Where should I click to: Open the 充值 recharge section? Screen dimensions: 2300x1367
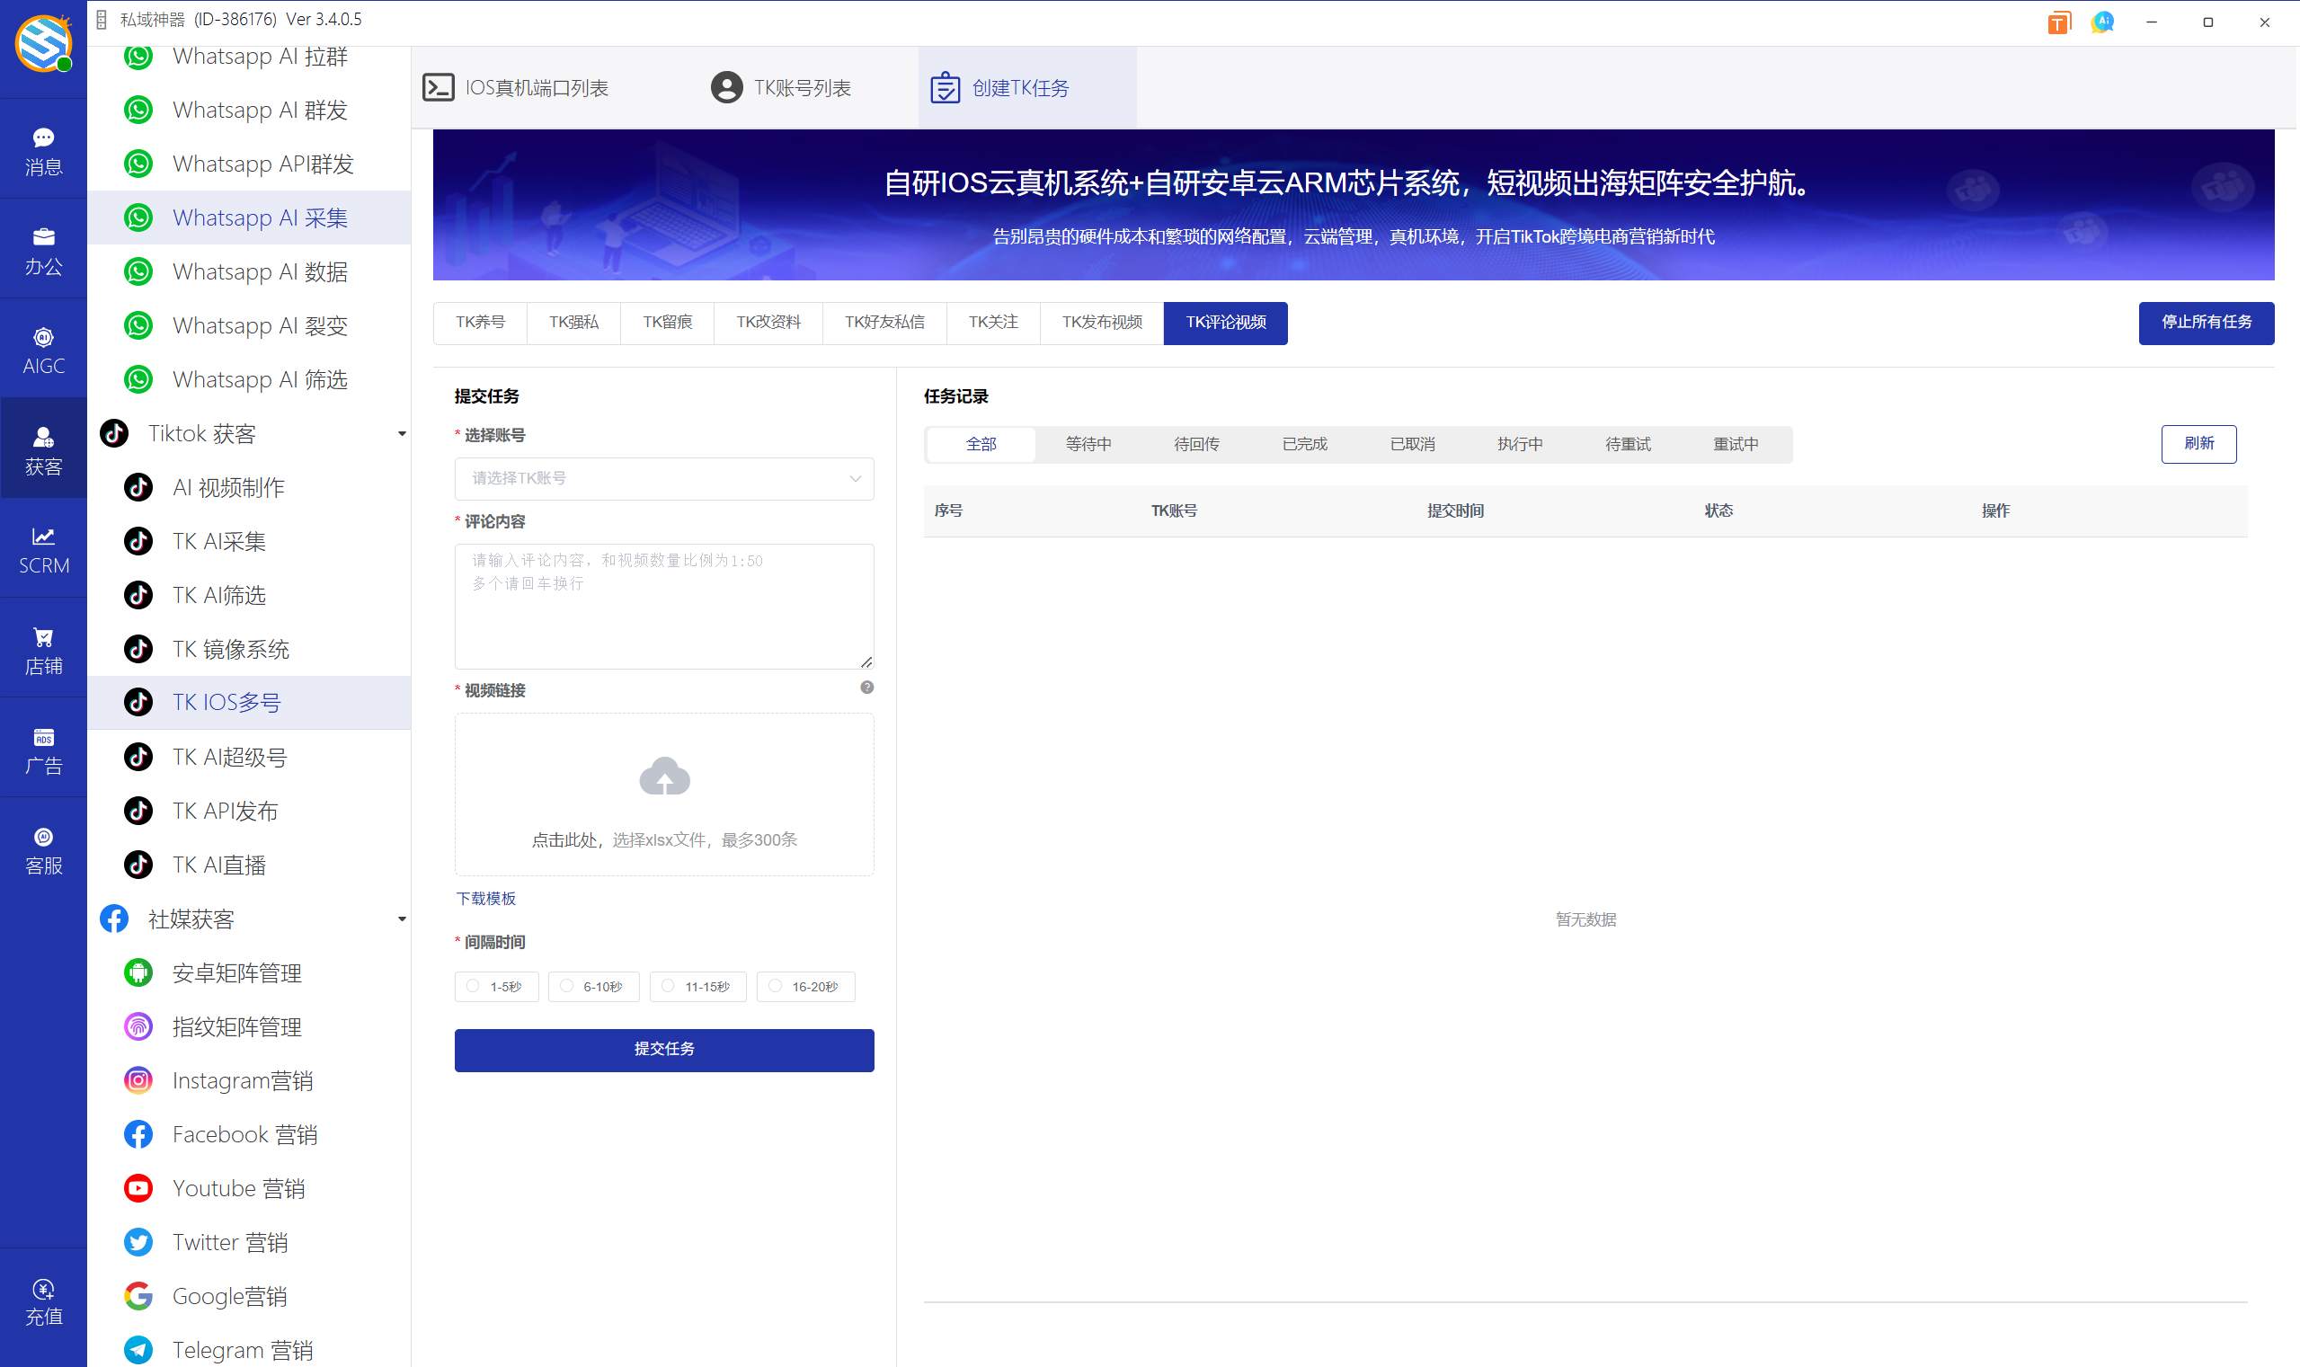pyautogui.click(x=43, y=1300)
